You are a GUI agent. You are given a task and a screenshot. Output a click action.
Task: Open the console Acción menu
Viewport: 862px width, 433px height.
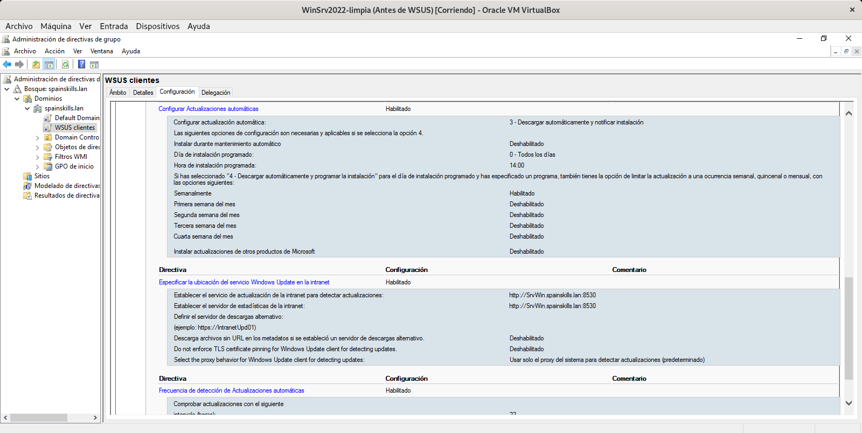tap(54, 51)
